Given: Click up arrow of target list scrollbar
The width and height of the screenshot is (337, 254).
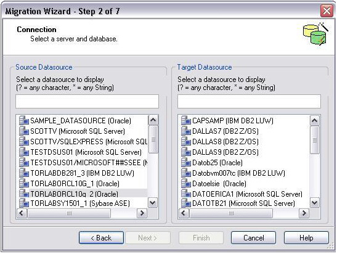Looking at the screenshot, I should tap(315, 120).
